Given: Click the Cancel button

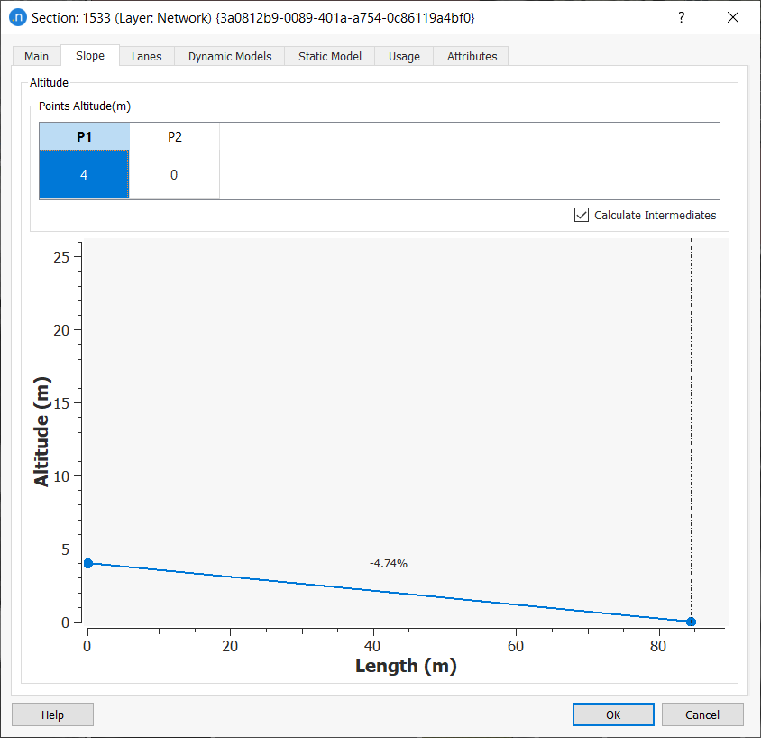Looking at the screenshot, I should click(702, 715).
